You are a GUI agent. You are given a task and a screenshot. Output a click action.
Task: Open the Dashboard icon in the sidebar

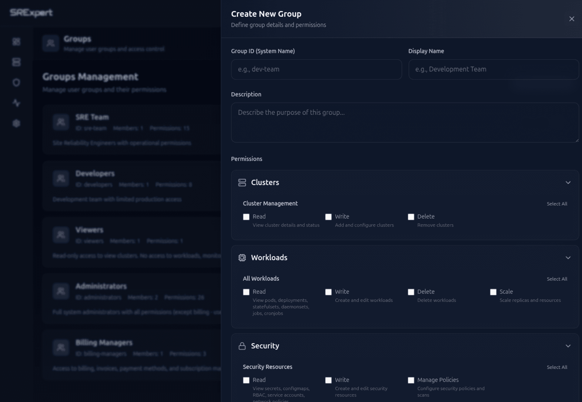point(16,42)
